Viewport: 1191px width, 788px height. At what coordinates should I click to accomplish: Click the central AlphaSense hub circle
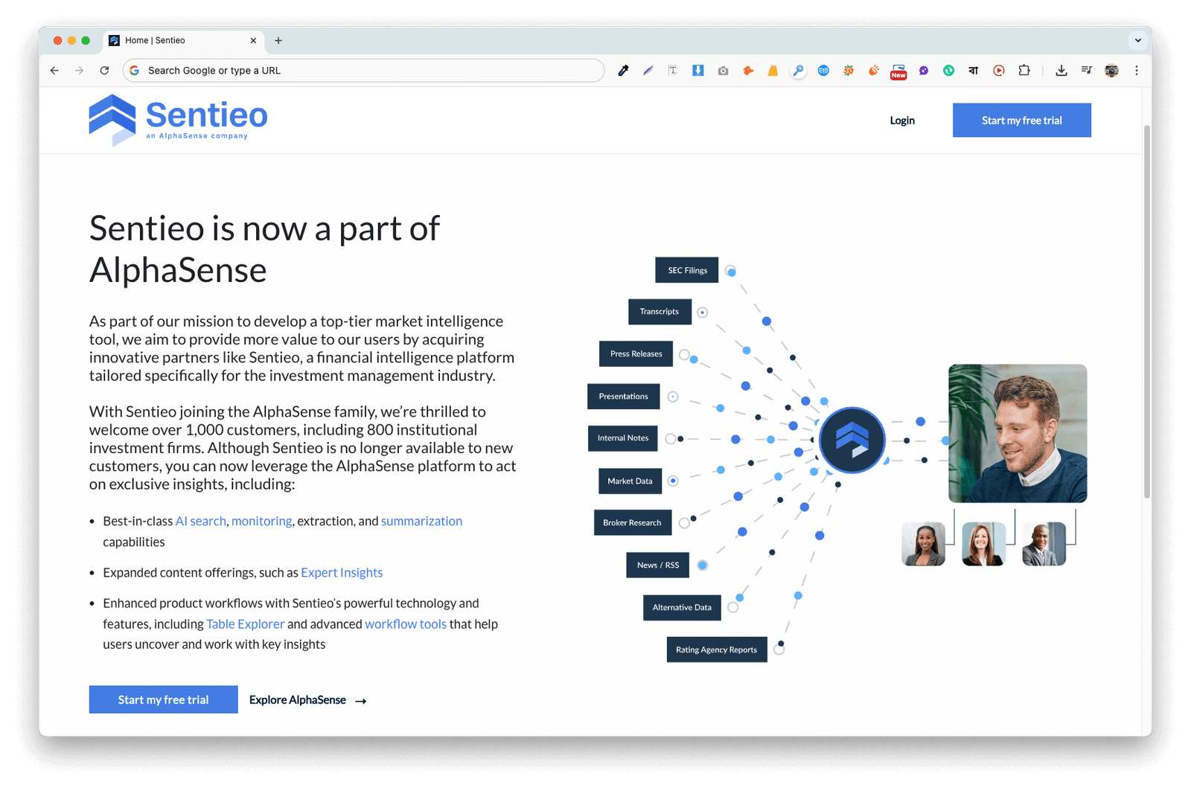coord(852,440)
